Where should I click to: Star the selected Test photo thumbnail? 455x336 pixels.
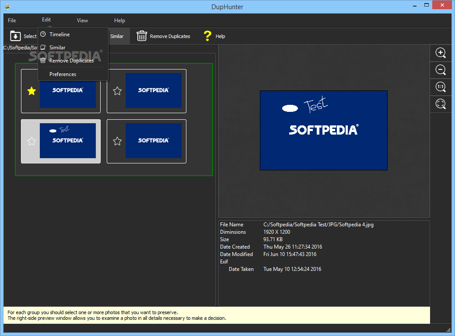tap(31, 141)
